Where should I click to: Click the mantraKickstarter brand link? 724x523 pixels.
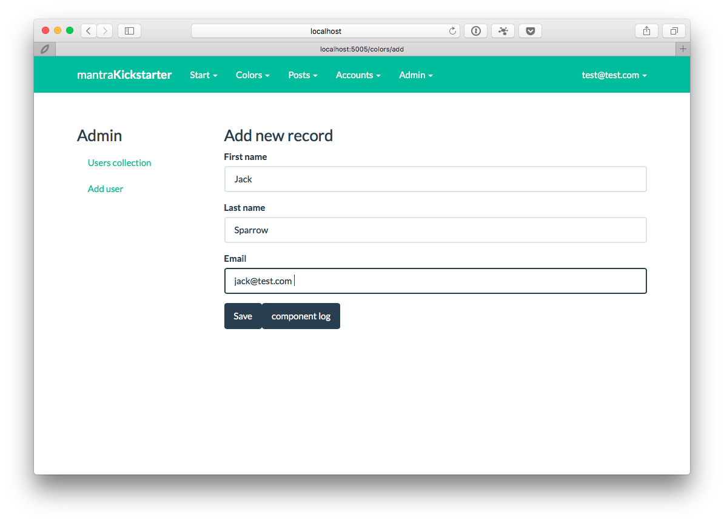tap(124, 75)
